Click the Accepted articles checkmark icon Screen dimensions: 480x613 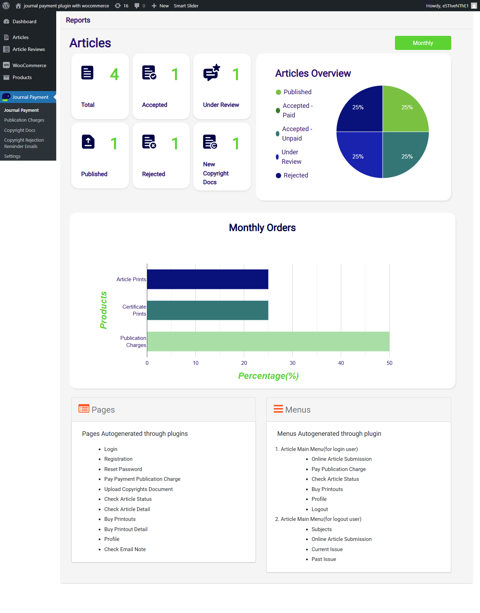[149, 73]
